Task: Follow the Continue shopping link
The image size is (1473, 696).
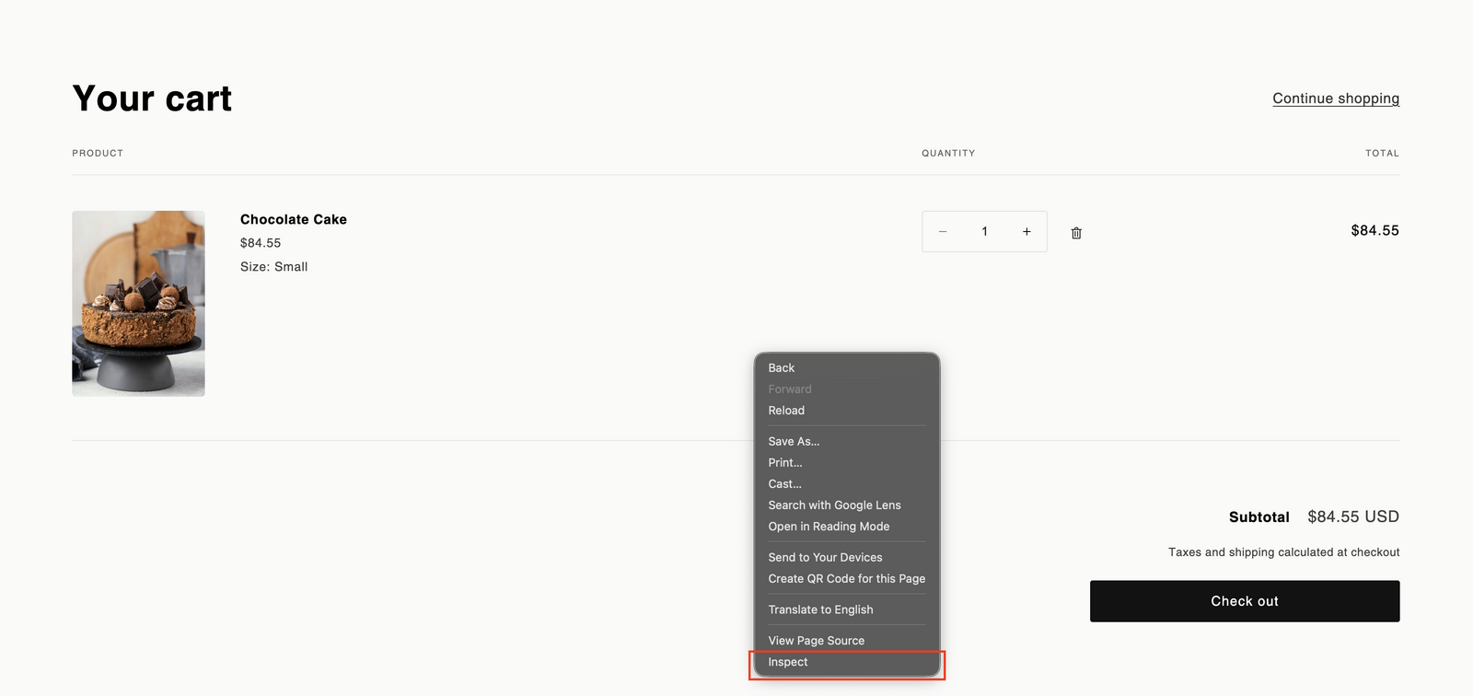Action: point(1336,99)
